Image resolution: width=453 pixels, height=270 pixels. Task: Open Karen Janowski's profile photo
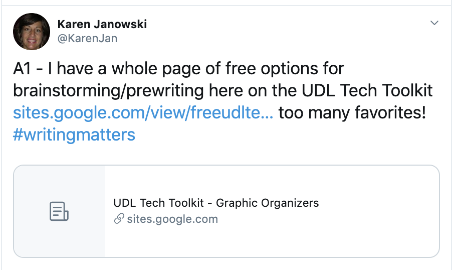tap(32, 31)
